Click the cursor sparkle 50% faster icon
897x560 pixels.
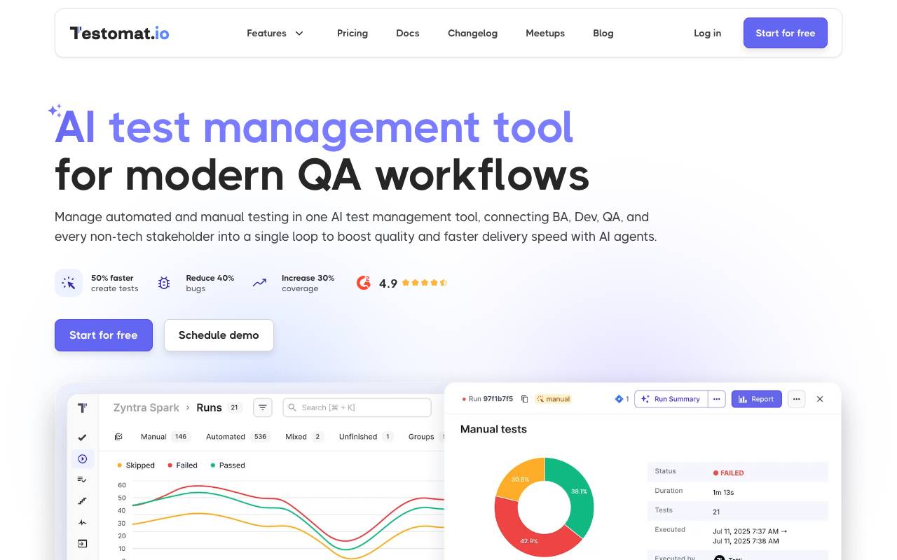[x=69, y=283]
